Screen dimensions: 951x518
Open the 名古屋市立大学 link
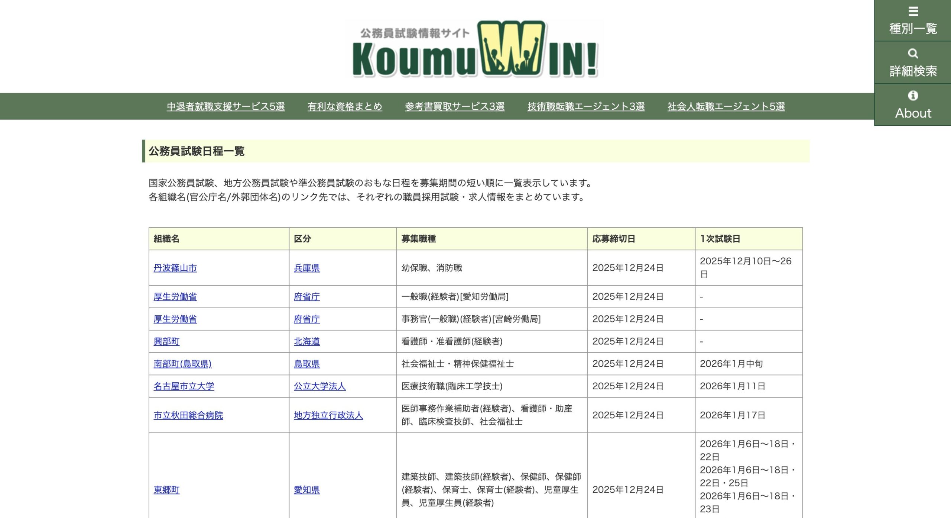[184, 386]
